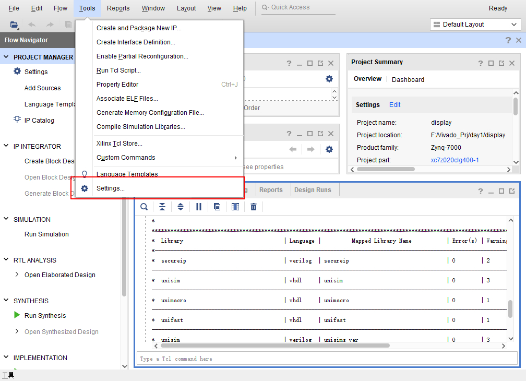526x381 pixels.
Task: Click the console horizontal scrollbar
Action: click(x=275, y=346)
